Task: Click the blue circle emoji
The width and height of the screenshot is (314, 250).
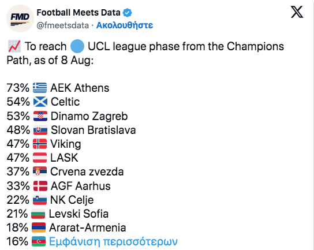Action: pos(77,46)
